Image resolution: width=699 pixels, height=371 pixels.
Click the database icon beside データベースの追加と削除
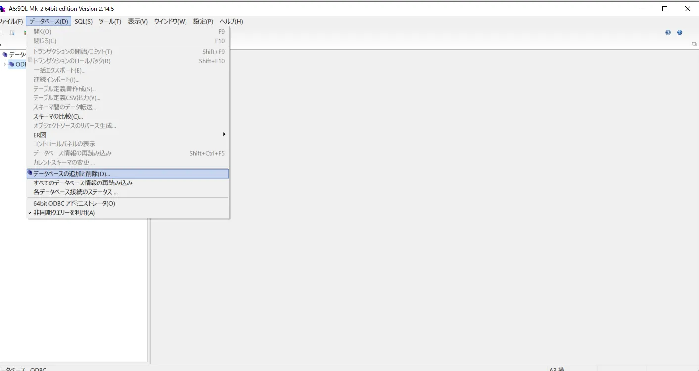point(31,173)
